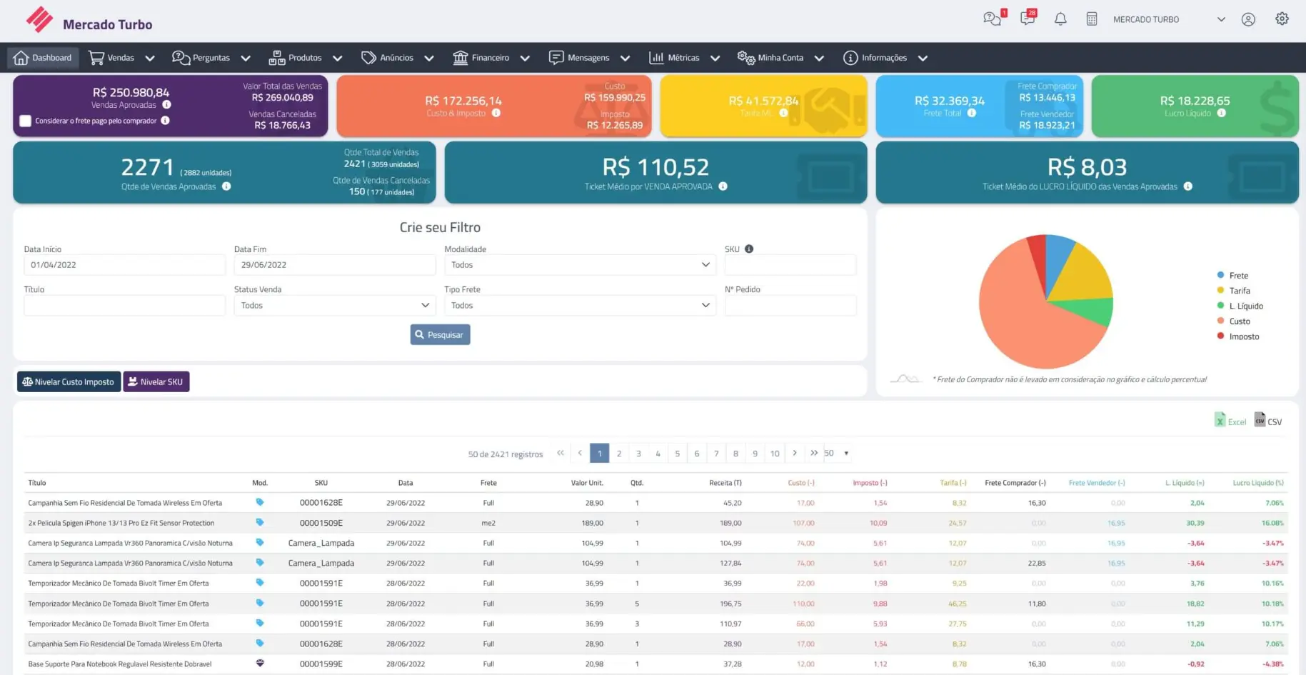Toggle Frete series in chart legend
This screenshot has height=675, width=1306.
point(1232,275)
